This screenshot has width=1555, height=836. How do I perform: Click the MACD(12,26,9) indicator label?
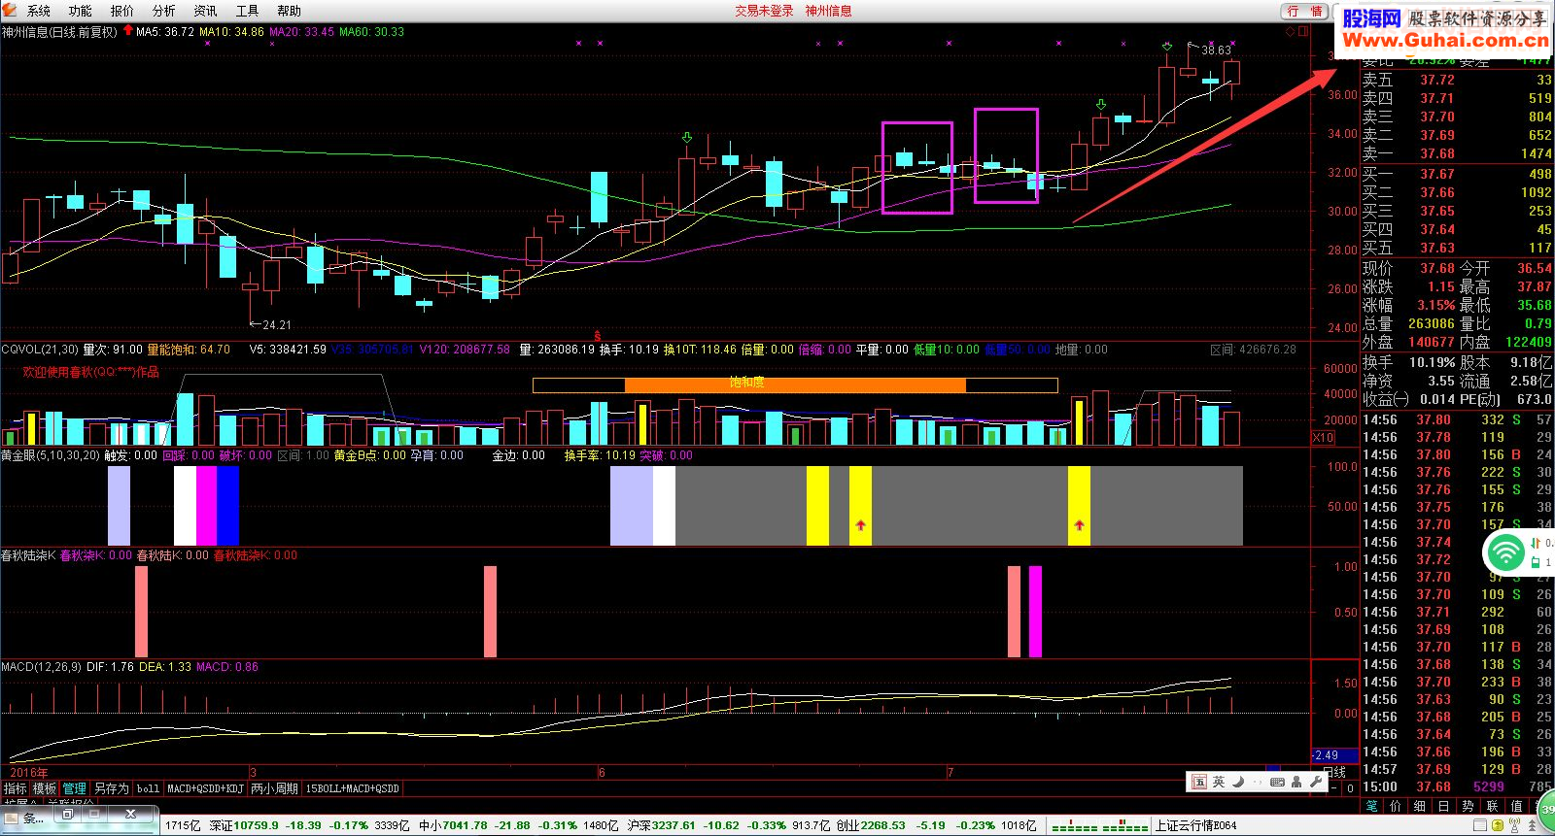42,667
